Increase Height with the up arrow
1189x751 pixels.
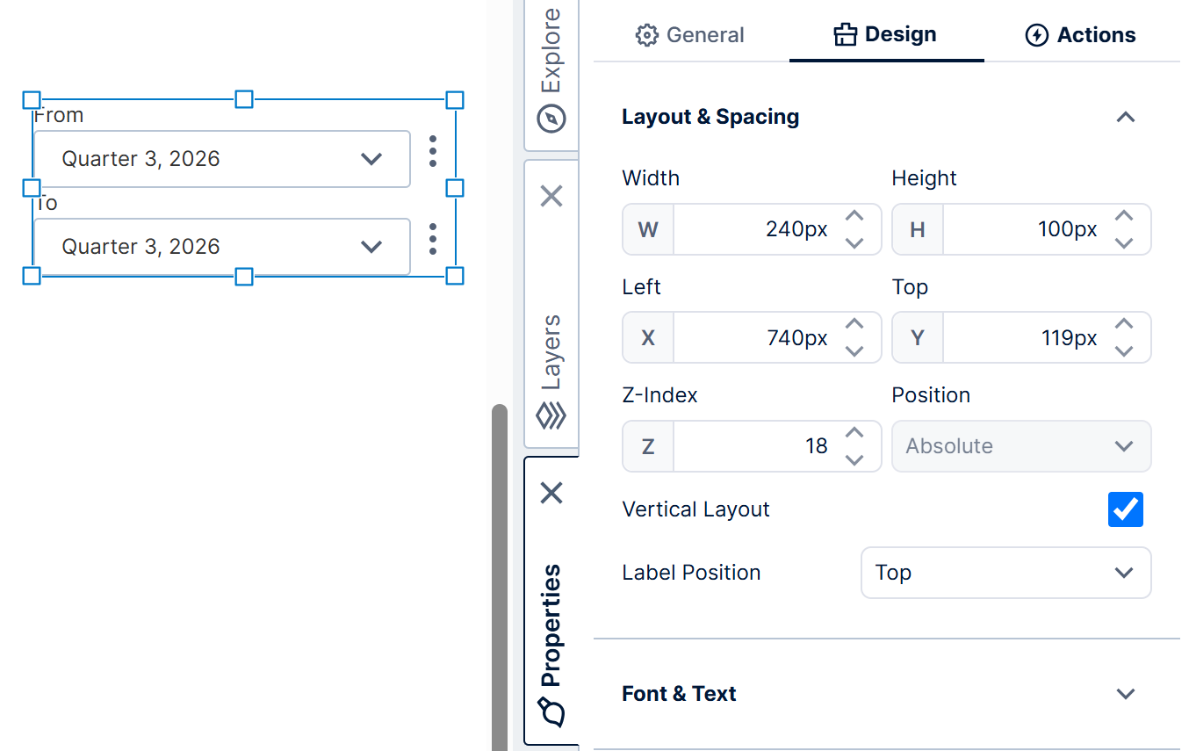[x=1124, y=216]
